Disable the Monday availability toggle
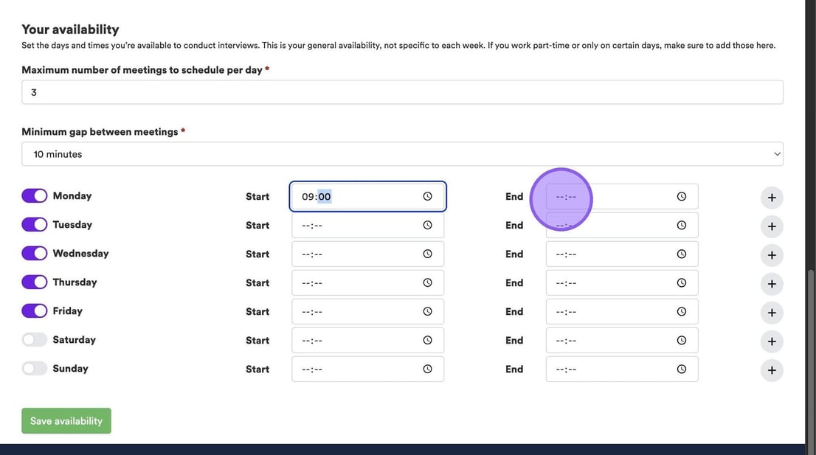 tap(35, 195)
